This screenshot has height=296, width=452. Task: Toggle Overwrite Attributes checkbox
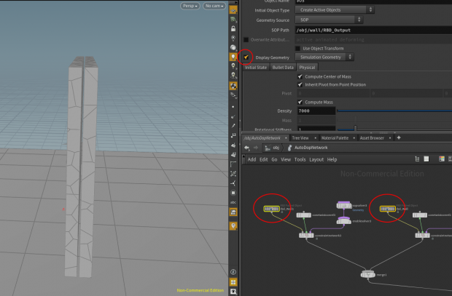point(246,40)
